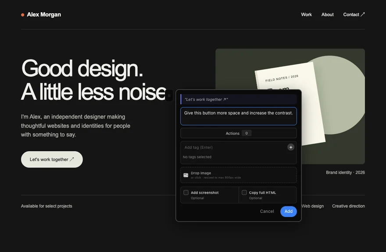The width and height of the screenshot is (386, 252).
Task: Click the image icon in drop area
Action: [186, 175]
